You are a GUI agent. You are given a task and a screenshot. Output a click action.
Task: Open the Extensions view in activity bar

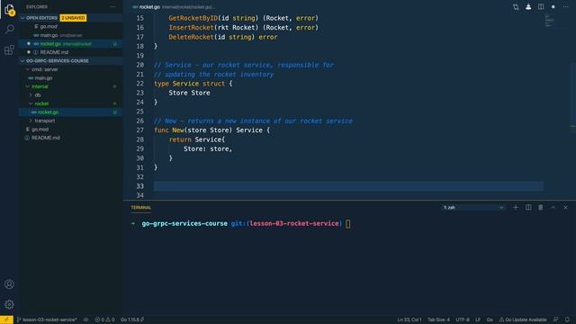9,49
